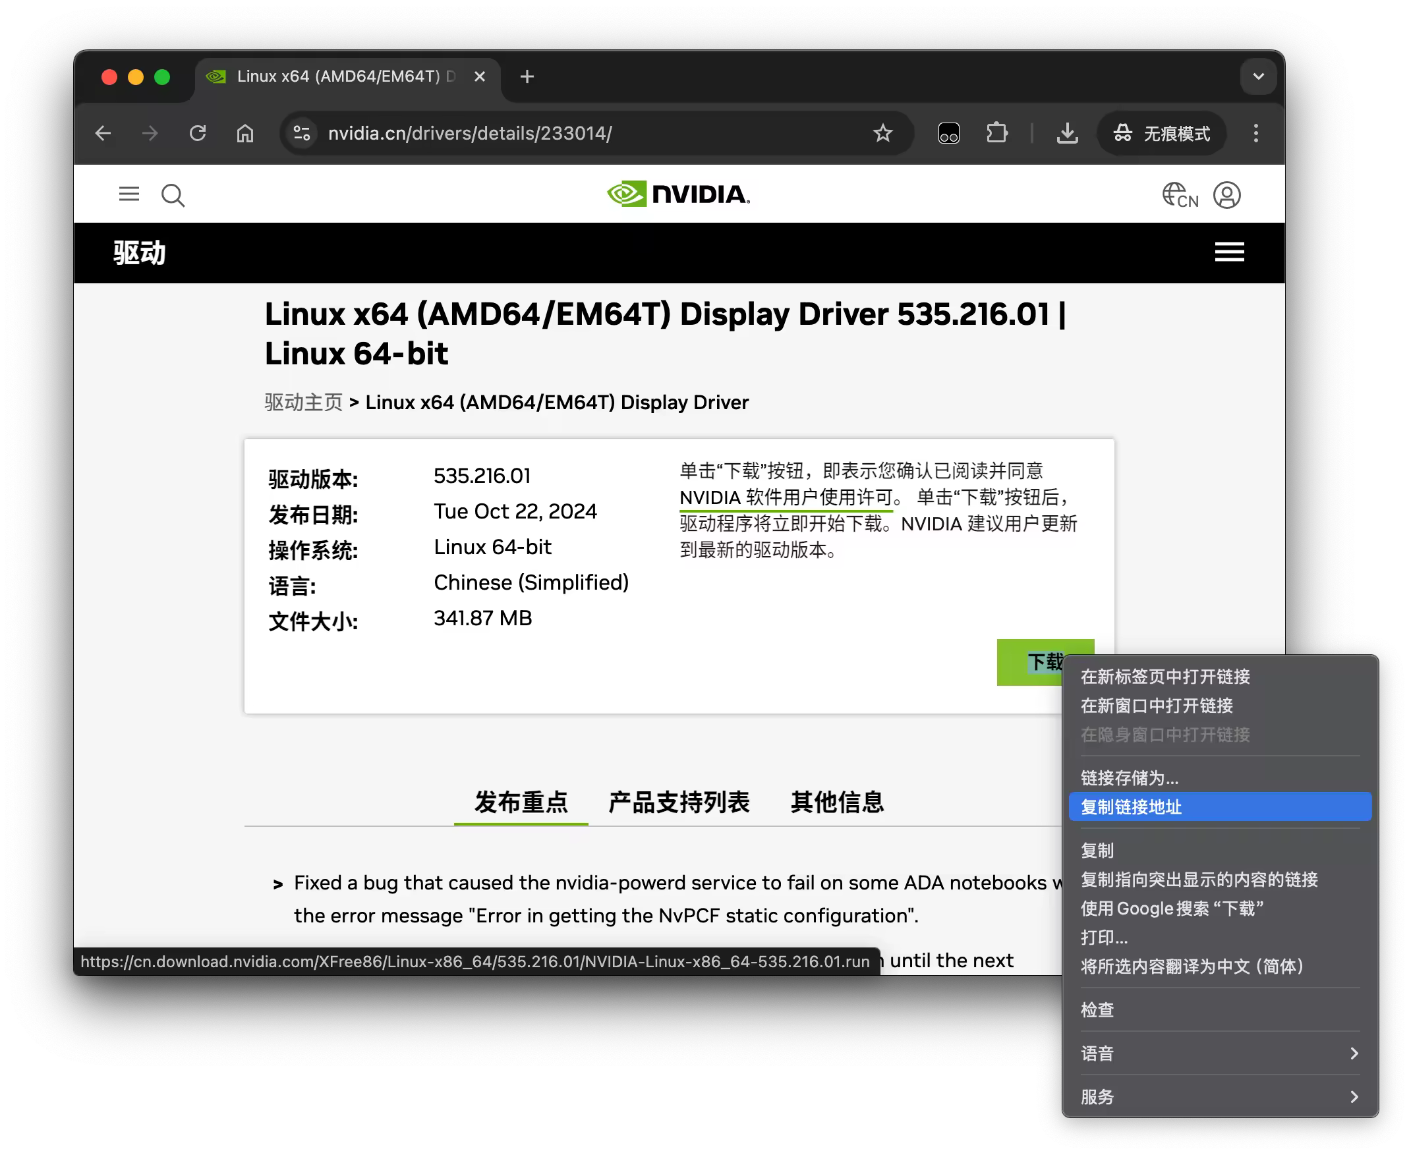Viewport: 1409px width, 1153px height.
Task: Open the browser home page
Action: pos(245,134)
